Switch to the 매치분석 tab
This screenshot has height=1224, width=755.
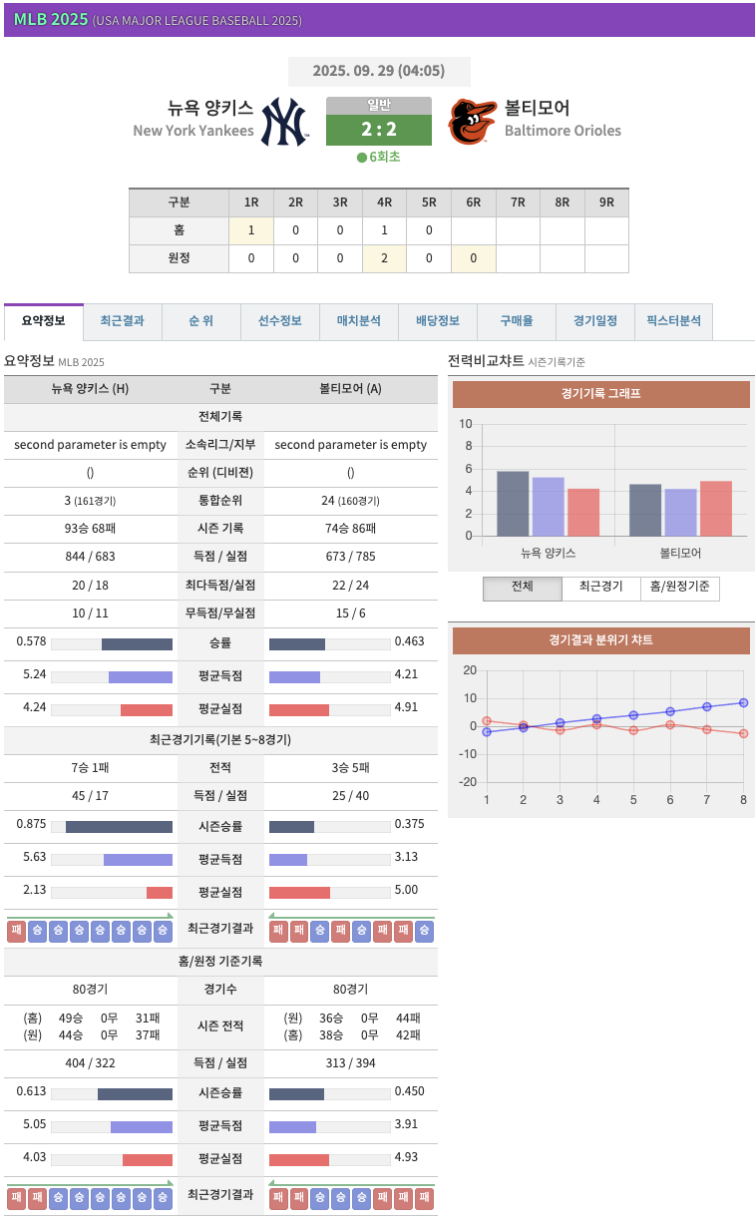359,321
